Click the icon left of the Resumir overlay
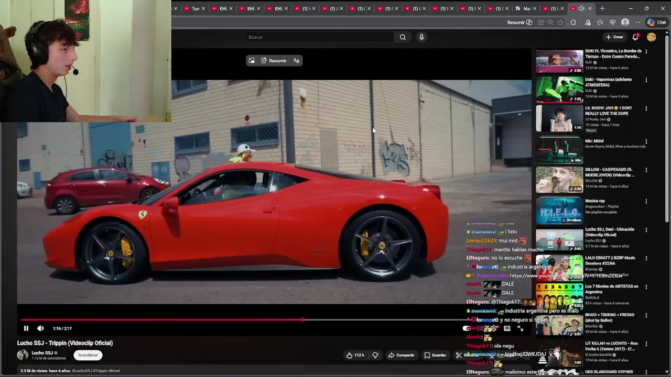The image size is (671, 377). (x=252, y=61)
